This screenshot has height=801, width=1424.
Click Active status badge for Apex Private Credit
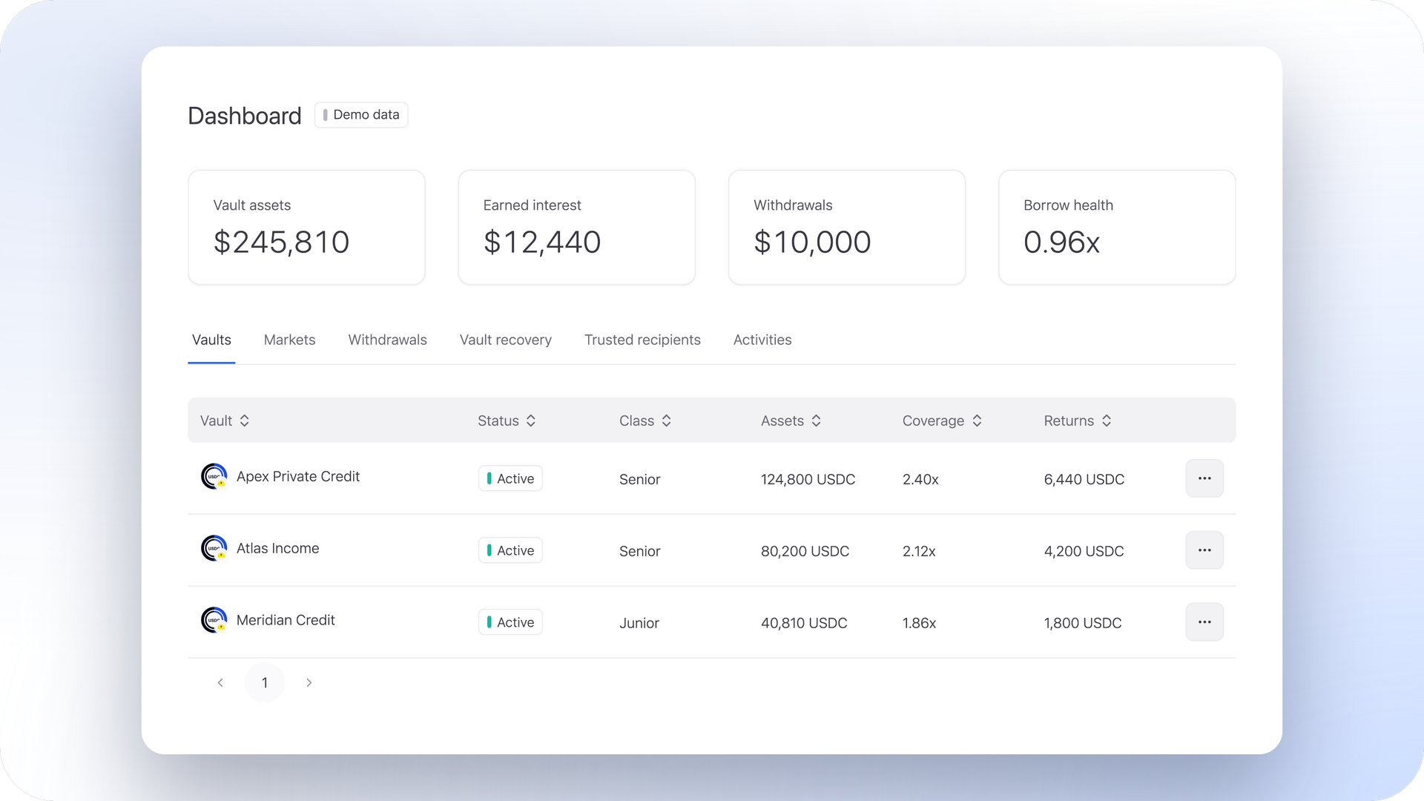pyautogui.click(x=510, y=478)
